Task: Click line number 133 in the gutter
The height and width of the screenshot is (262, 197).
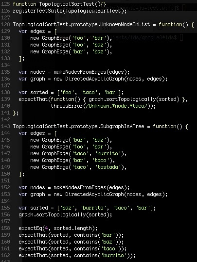Action: click(x=5, y=58)
